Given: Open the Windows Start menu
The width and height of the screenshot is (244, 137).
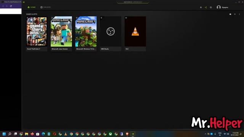Looking at the screenshot, I should pos(4,134).
